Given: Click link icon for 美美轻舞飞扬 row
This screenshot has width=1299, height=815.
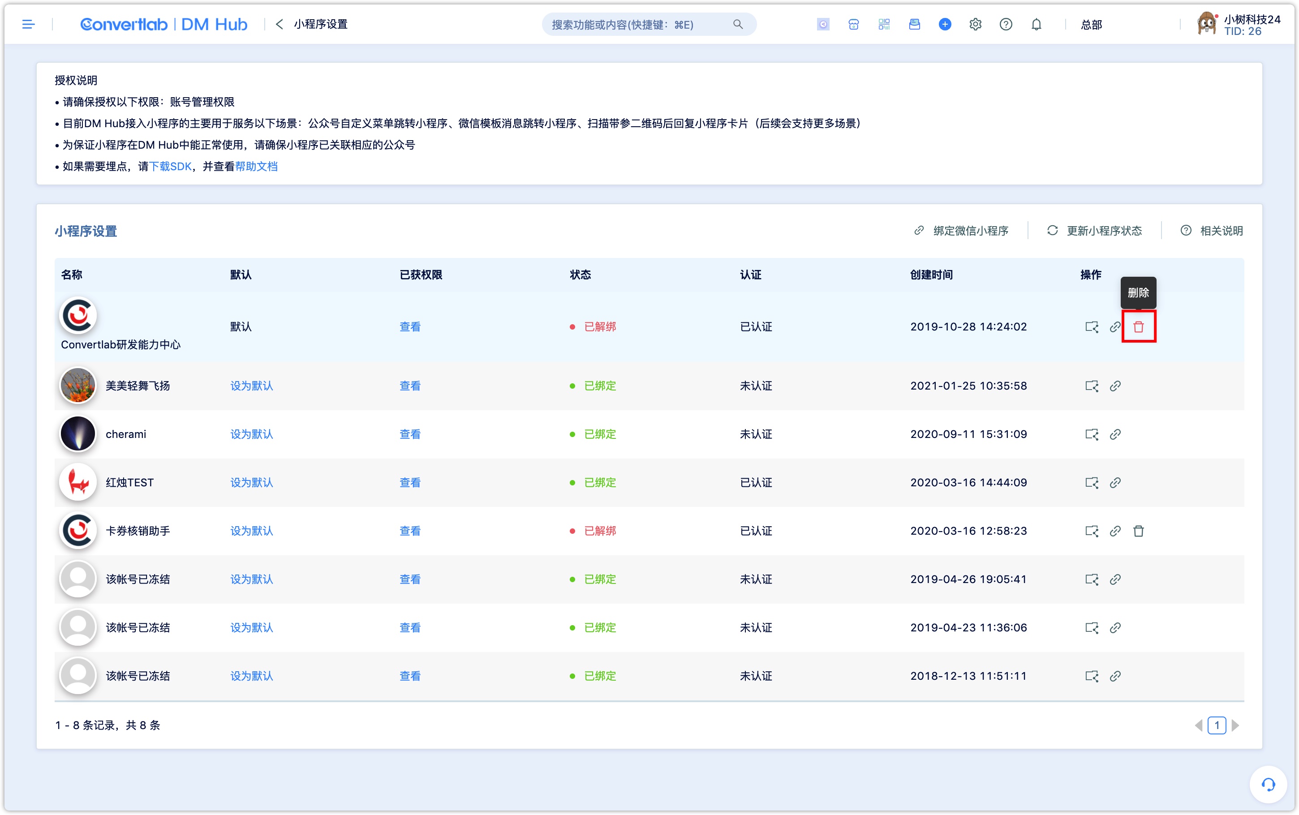Looking at the screenshot, I should (x=1115, y=386).
